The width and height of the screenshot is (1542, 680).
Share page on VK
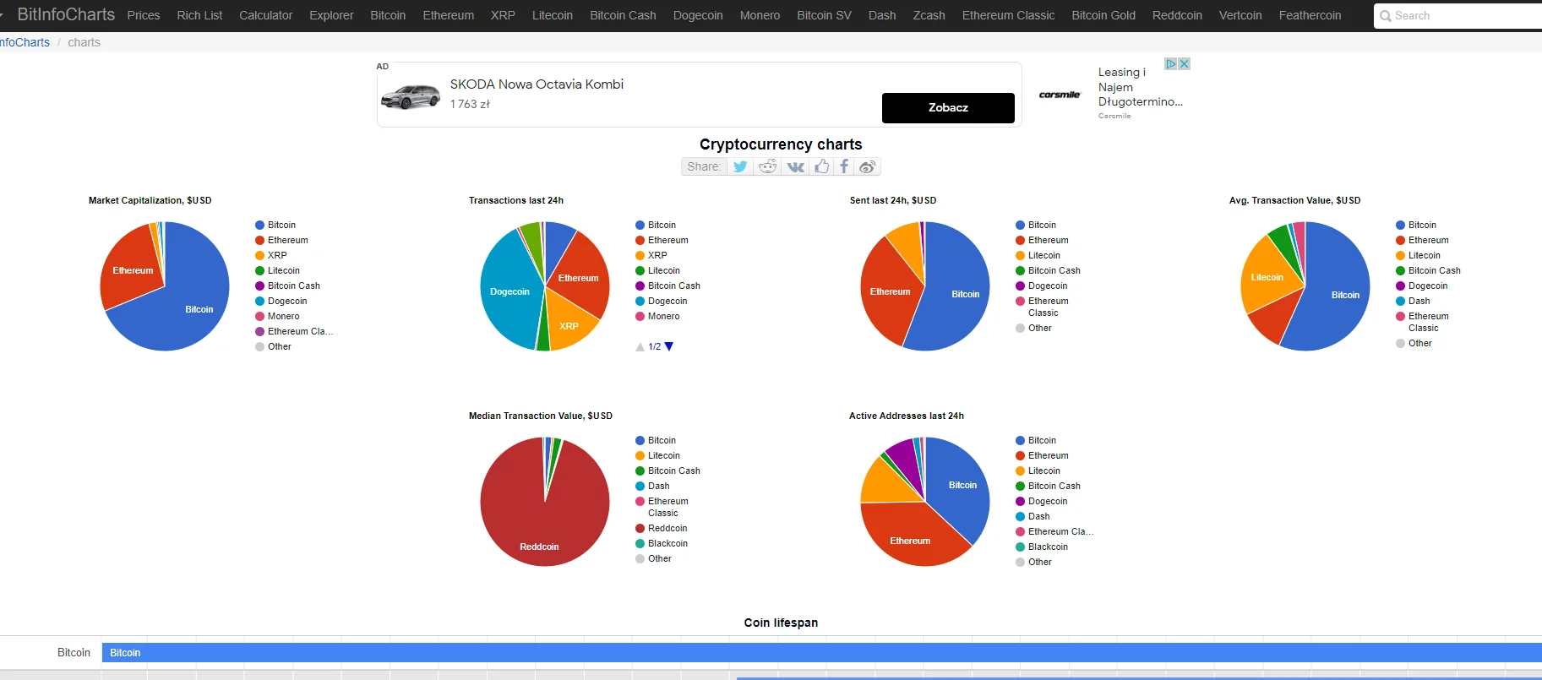(x=795, y=166)
